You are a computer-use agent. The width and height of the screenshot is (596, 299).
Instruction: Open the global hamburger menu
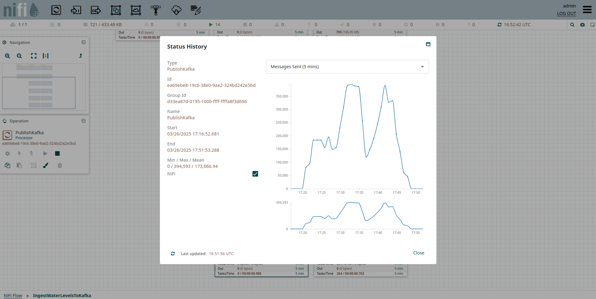coord(587,10)
